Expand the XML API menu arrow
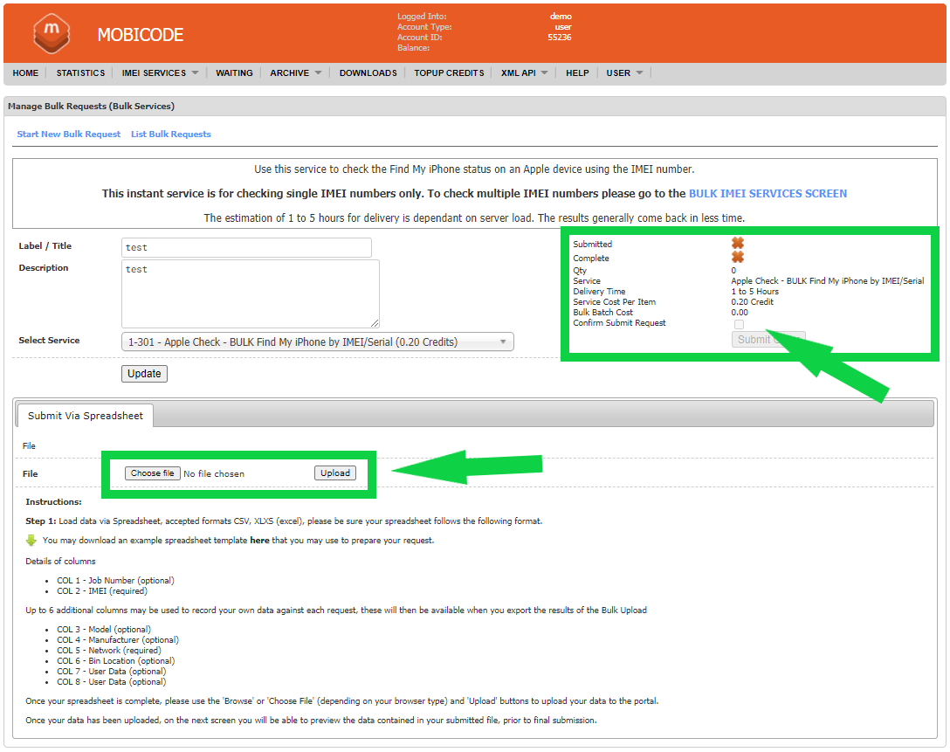Image resolution: width=950 pixels, height=752 pixels. [544, 72]
